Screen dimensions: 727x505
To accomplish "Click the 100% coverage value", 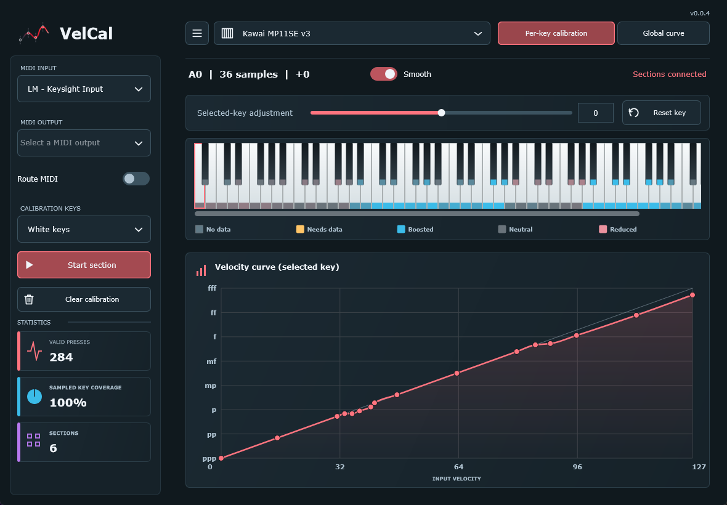I will [68, 403].
